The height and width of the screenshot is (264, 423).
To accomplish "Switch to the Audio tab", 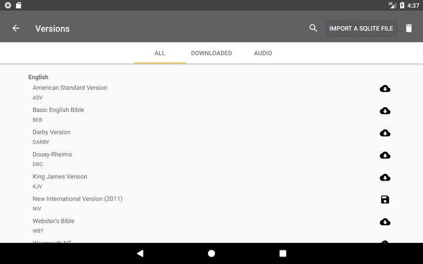I will coord(263,53).
